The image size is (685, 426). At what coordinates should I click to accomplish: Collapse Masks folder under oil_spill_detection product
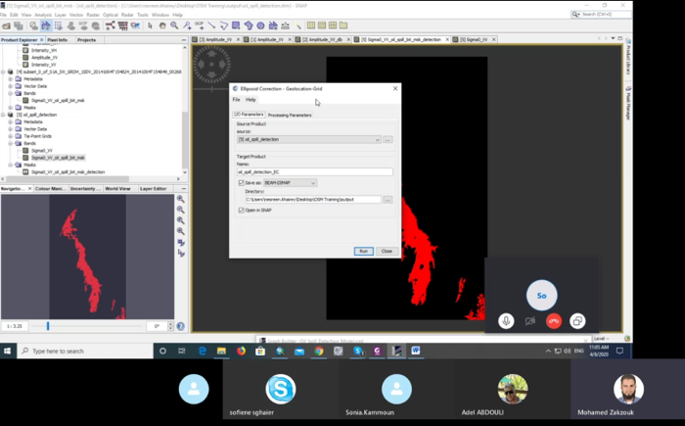(x=11, y=165)
